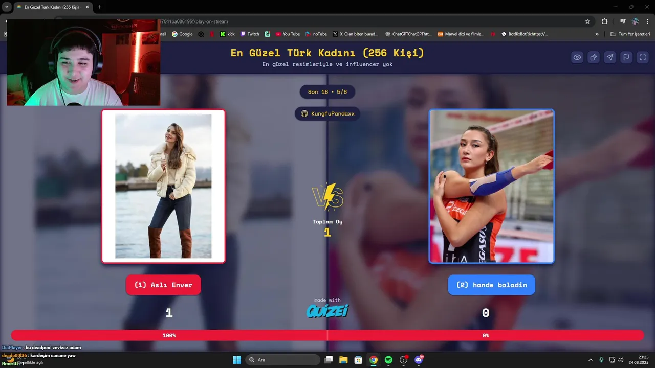Click the paper-plane share icon
This screenshot has height=368, width=655.
point(610,57)
